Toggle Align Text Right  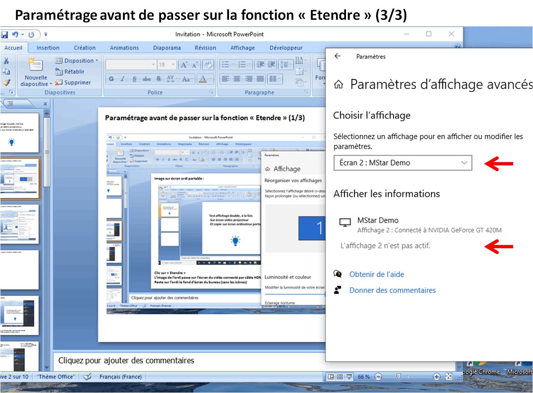248,79
